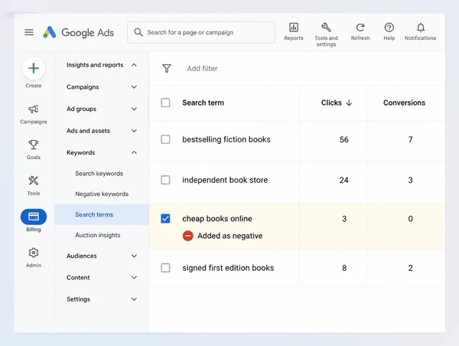Check the independent book store row
The width and height of the screenshot is (459, 346).
(165, 180)
